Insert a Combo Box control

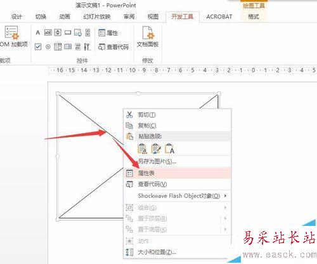click(58, 46)
